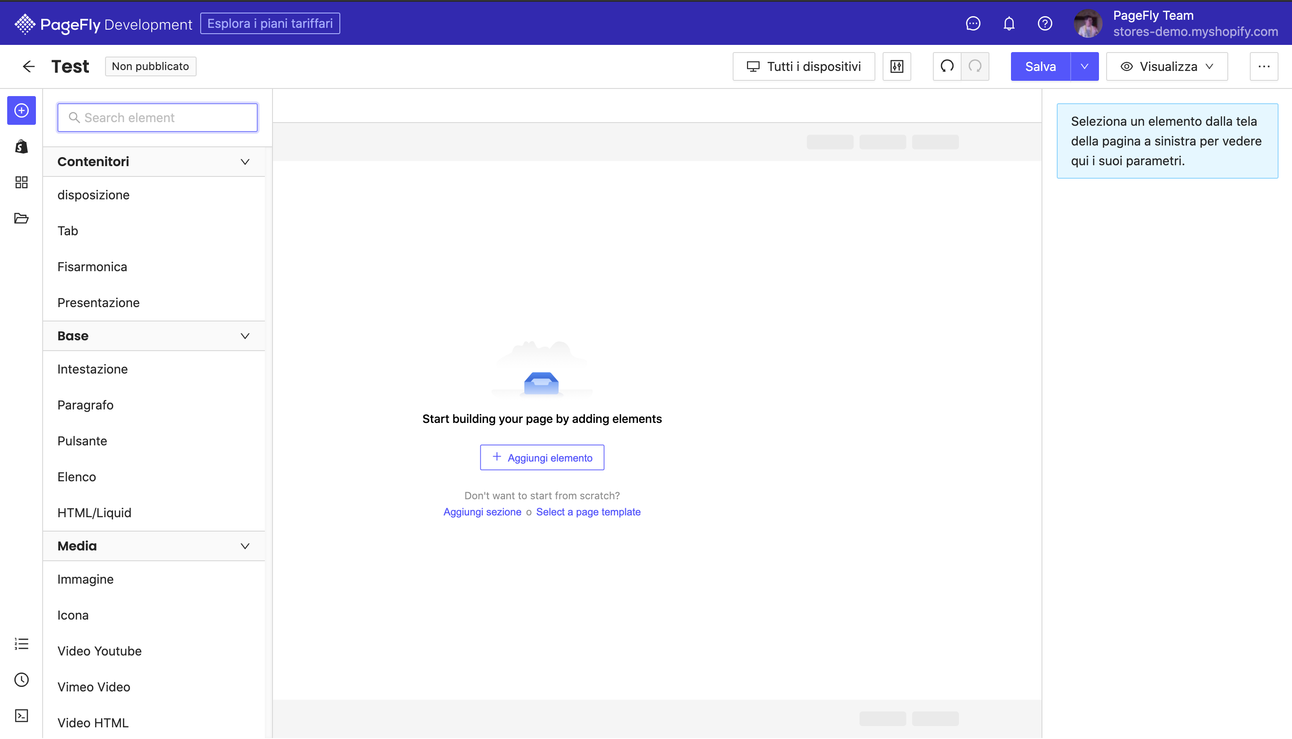Select the Paragrafo element
The image size is (1292, 739).
click(154, 405)
